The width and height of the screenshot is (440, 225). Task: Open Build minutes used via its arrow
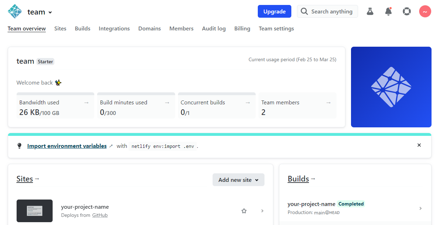(167, 102)
